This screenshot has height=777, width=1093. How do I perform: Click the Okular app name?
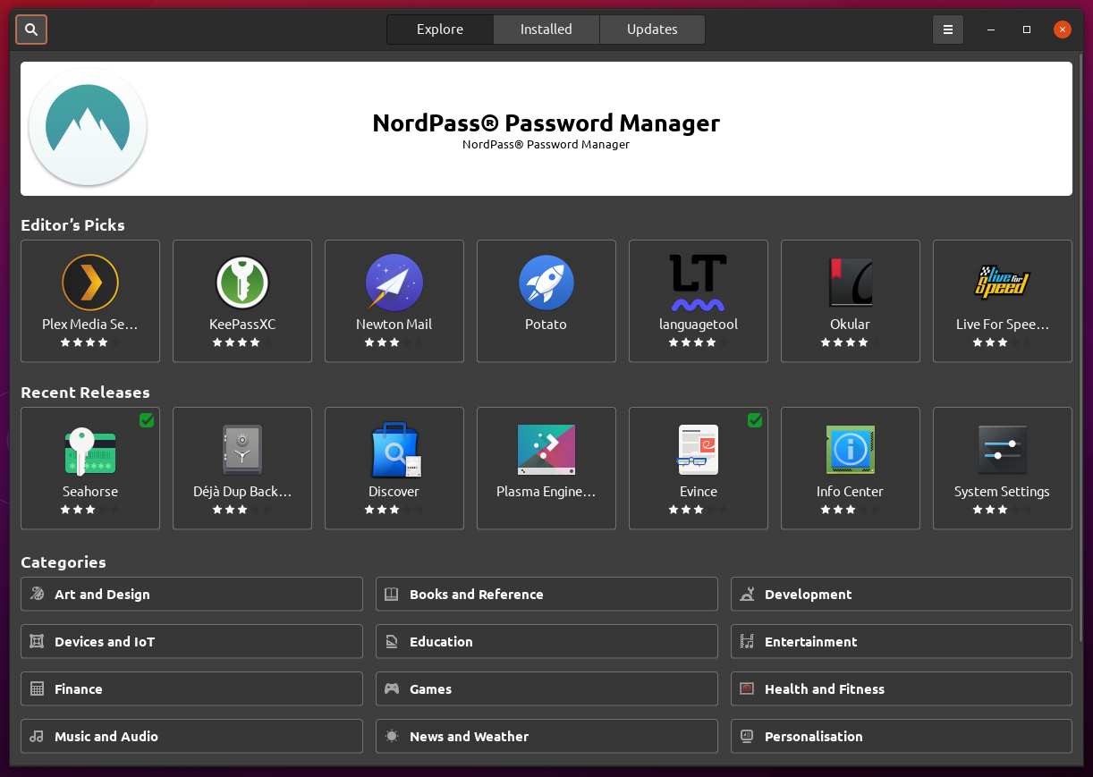851,325
